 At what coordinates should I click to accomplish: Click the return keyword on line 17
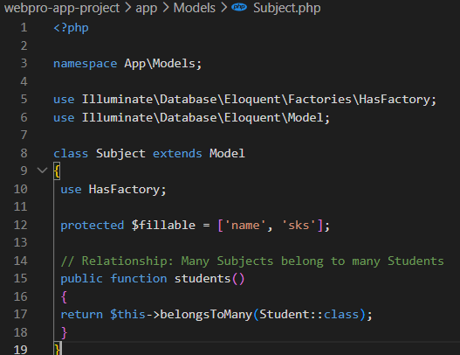[x=81, y=315]
